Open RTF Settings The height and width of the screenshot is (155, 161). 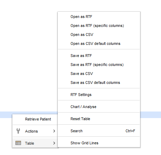(99, 95)
